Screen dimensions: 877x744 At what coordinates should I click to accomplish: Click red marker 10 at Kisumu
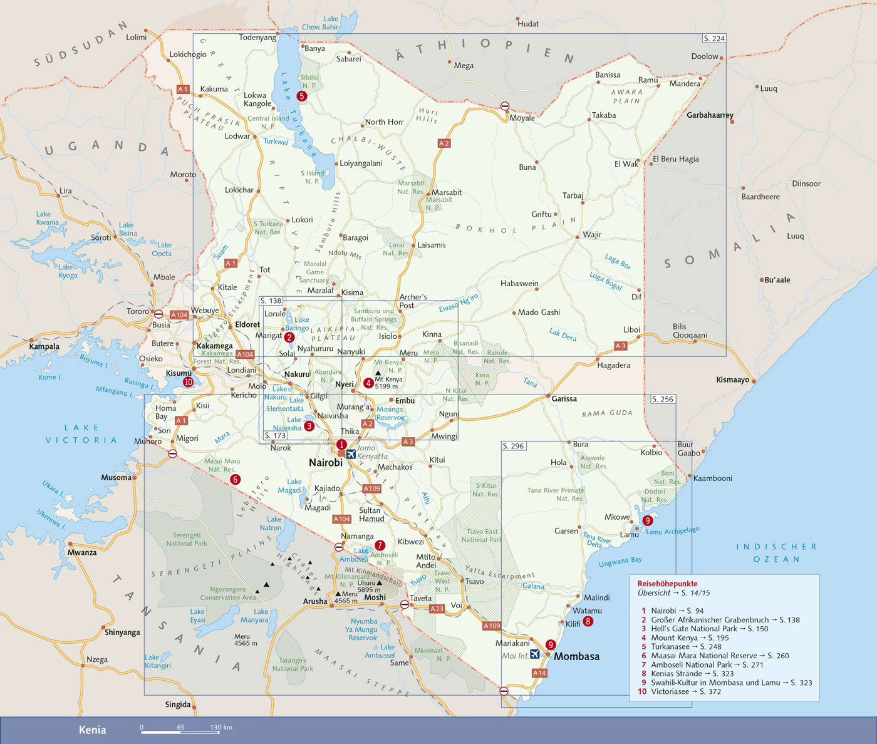[188, 382]
